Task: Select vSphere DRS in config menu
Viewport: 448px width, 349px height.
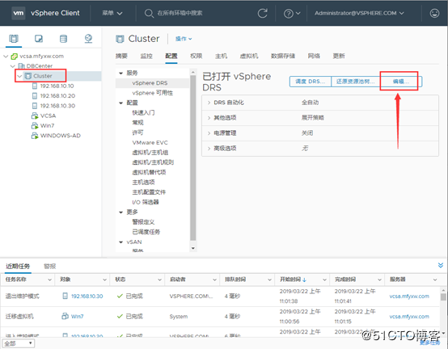Action: [x=150, y=83]
